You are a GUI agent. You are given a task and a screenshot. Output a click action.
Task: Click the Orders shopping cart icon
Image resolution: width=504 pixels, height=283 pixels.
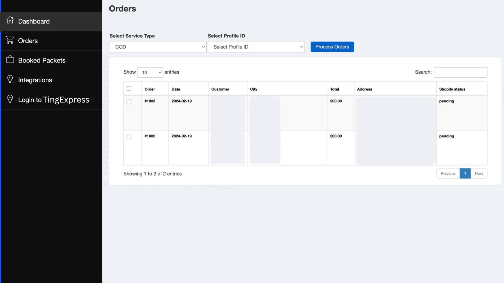[10, 40]
